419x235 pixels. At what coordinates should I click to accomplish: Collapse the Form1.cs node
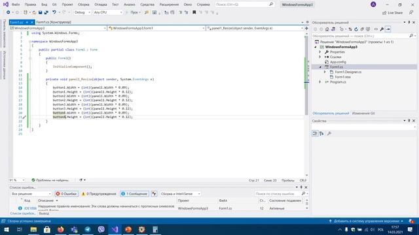[320, 67]
